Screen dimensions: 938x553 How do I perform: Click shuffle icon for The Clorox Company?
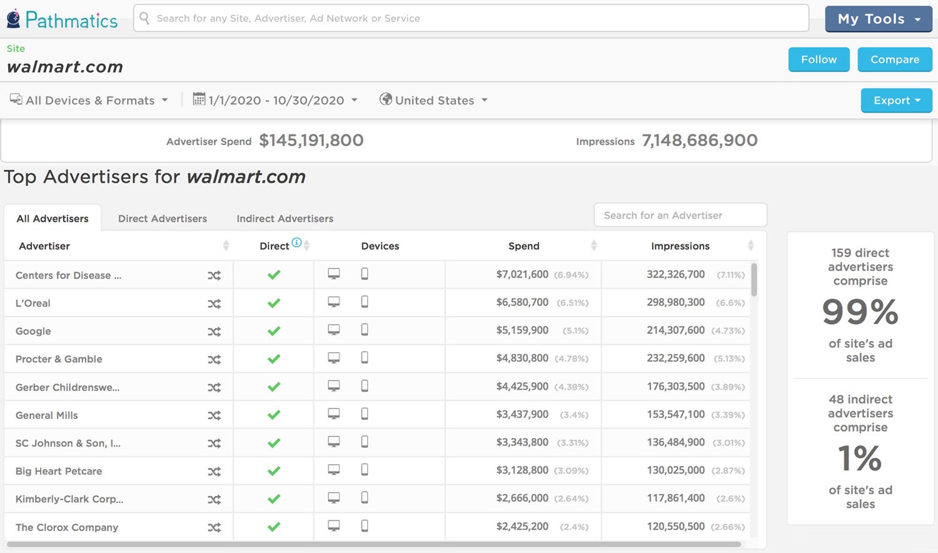(214, 527)
